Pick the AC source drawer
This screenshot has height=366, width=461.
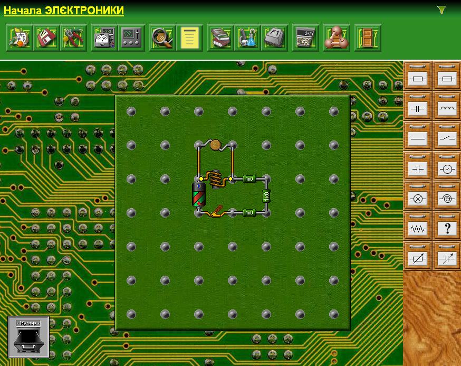point(447,166)
